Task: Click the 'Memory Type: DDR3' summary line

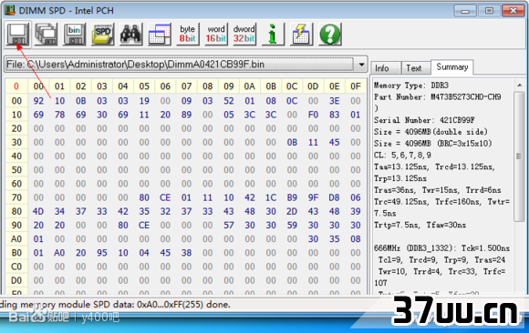Action: (x=411, y=86)
